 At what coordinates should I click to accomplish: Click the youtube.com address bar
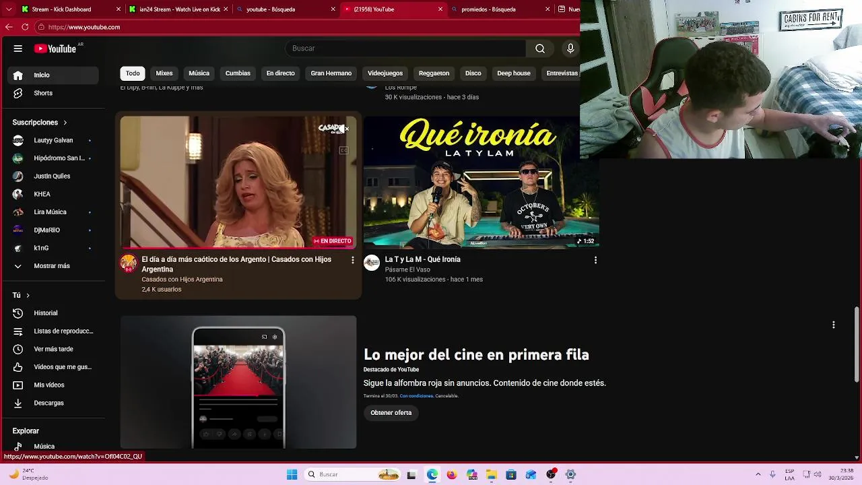306,27
